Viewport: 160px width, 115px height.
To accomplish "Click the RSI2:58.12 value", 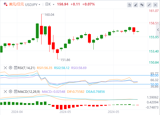I will [62, 68].
